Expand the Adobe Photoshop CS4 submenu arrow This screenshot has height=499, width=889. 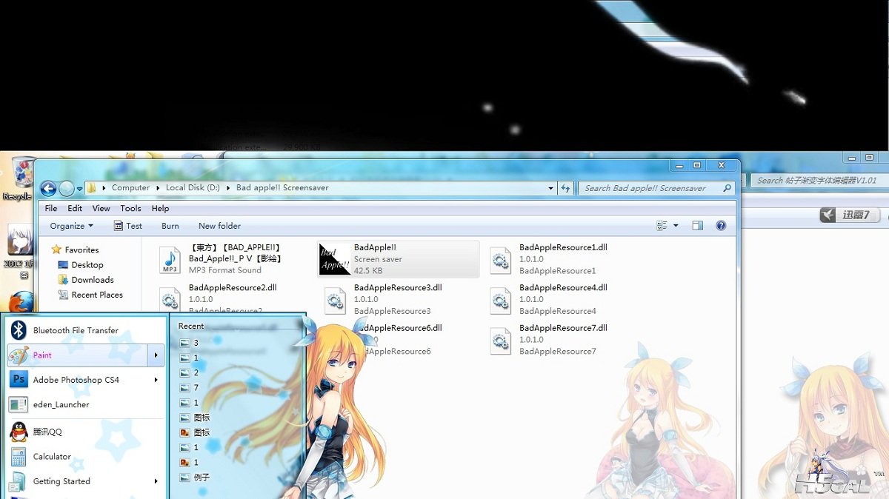(156, 380)
